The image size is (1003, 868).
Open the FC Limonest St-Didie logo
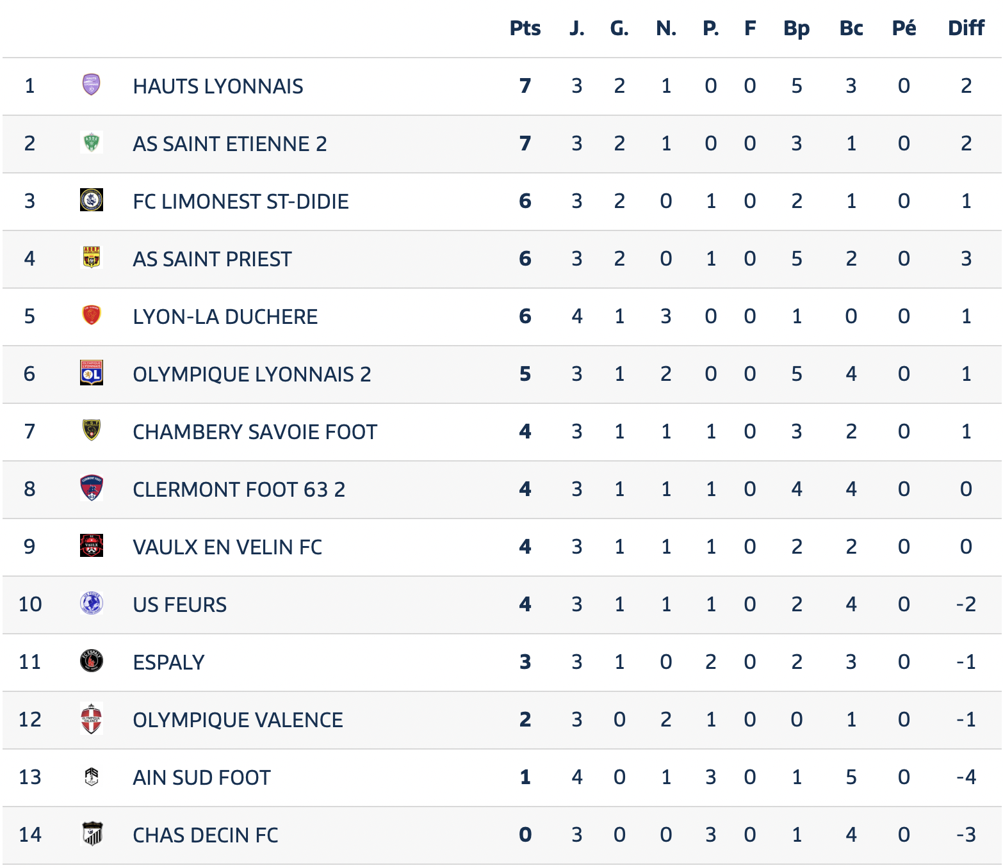pos(92,200)
